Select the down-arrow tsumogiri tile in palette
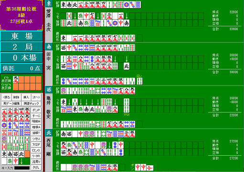 [21, 161]
